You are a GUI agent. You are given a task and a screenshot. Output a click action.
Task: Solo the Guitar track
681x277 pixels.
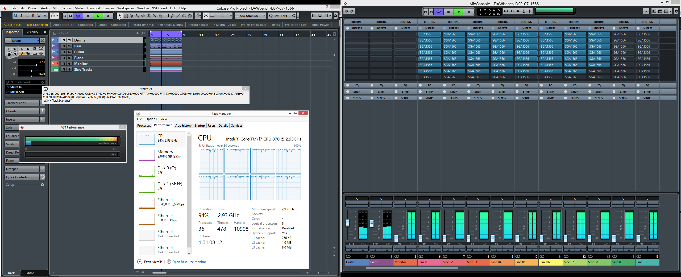point(69,52)
